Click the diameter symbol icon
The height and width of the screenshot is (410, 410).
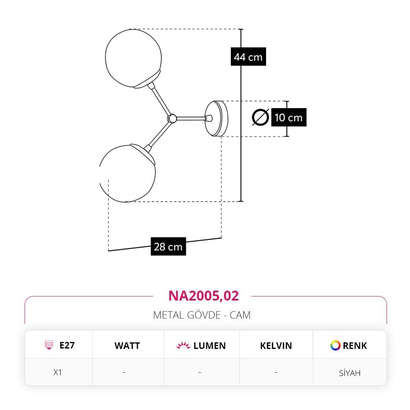coord(260,117)
